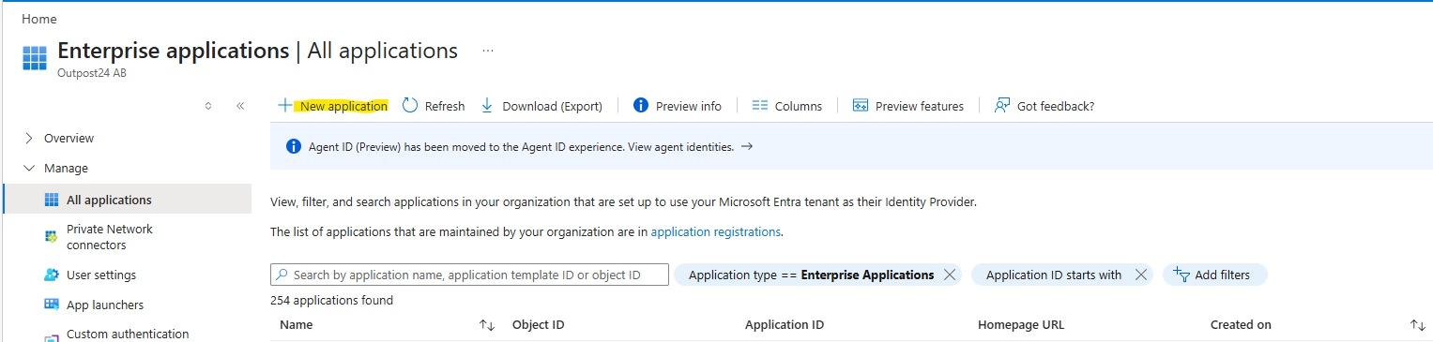Image resolution: width=1433 pixels, height=342 pixels.
Task: Sort by Created on column arrows
Action: click(x=1418, y=325)
